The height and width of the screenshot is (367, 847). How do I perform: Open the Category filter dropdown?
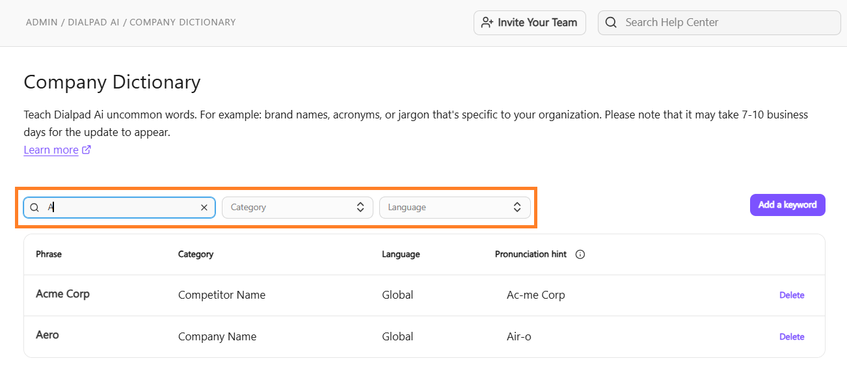pyautogui.click(x=297, y=208)
